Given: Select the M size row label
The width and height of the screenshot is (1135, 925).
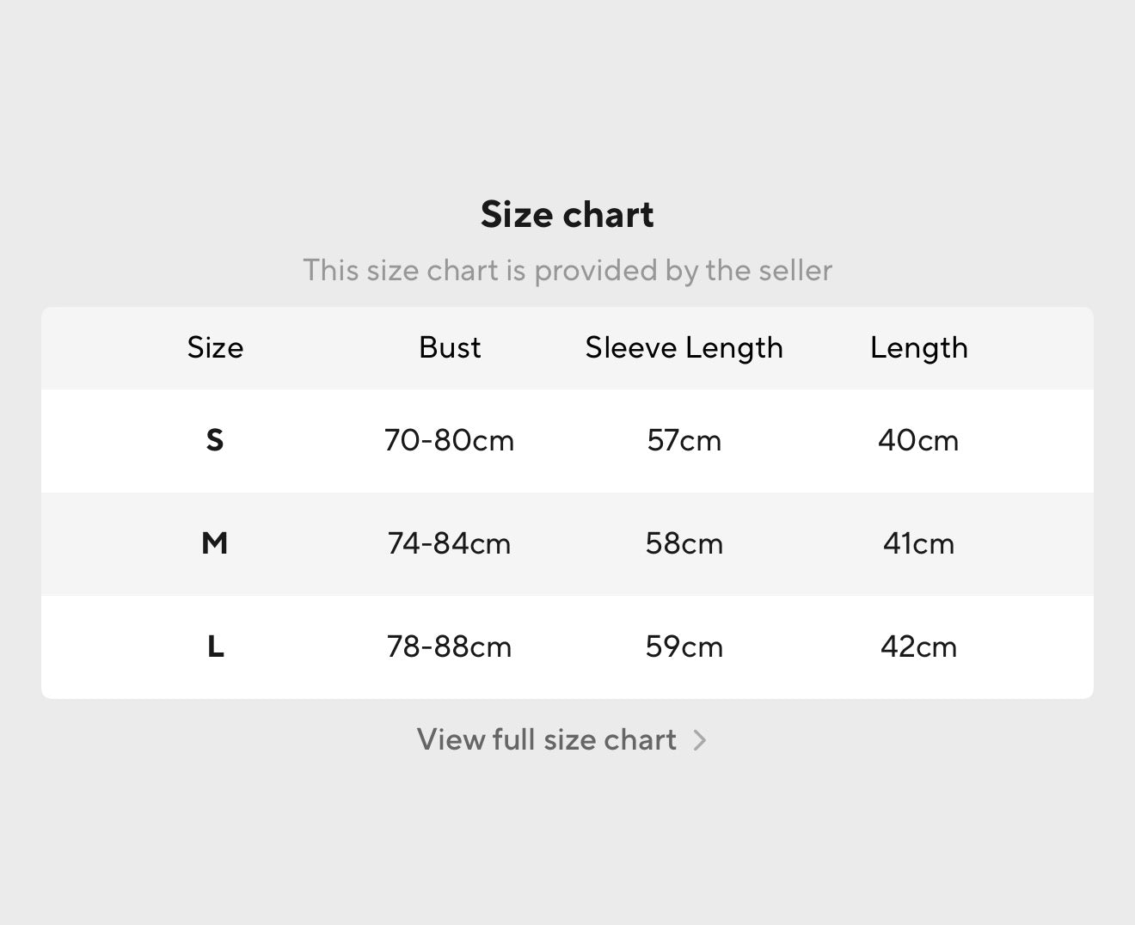Looking at the screenshot, I should [215, 543].
